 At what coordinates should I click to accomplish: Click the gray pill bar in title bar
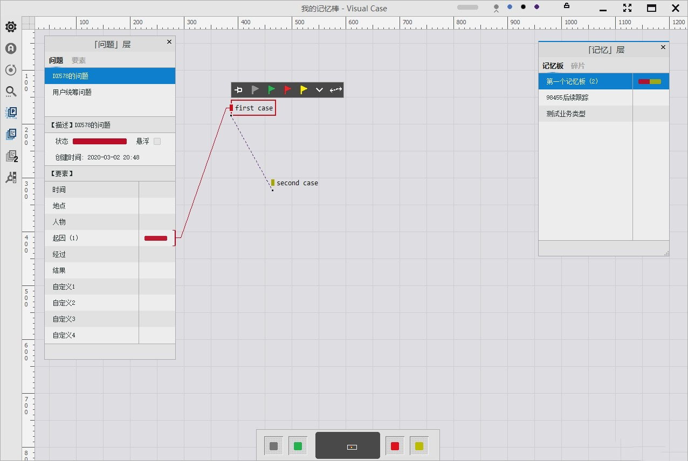point(467,8)
